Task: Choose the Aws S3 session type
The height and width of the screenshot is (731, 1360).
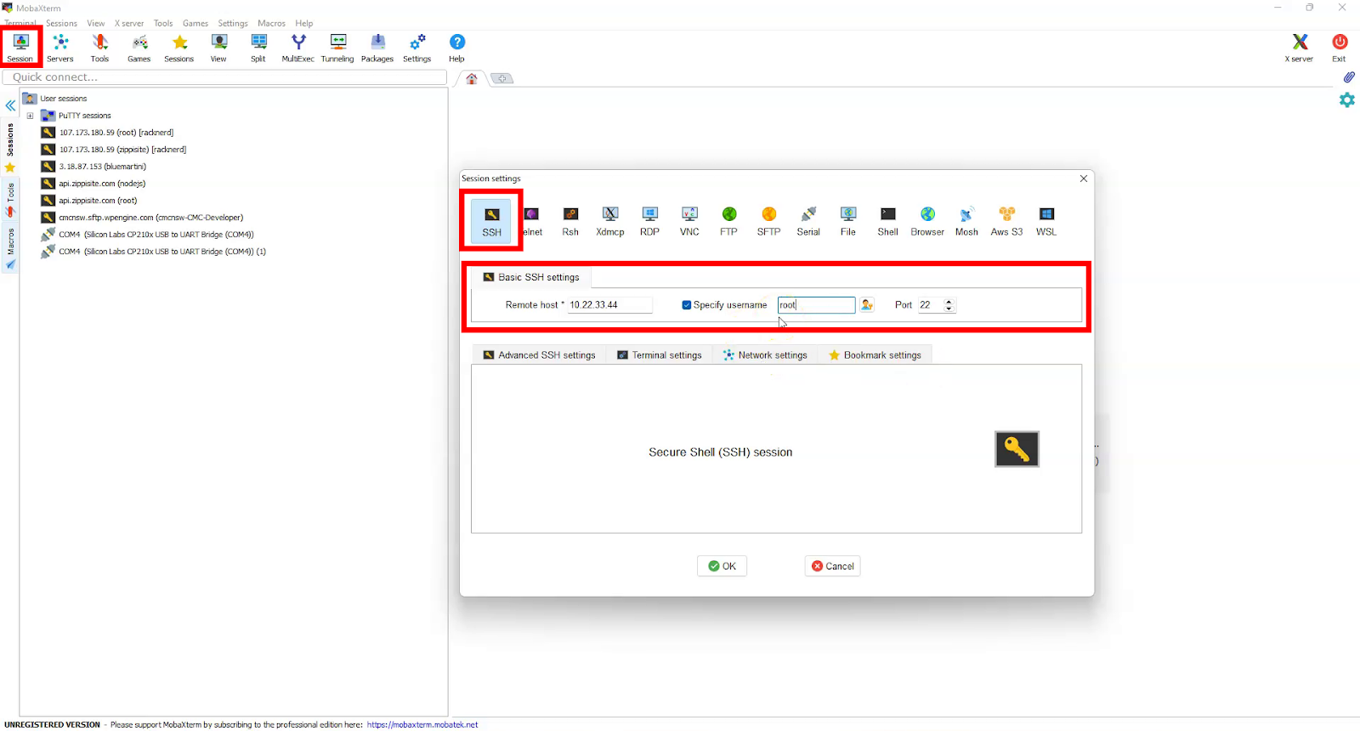Action: click(x=1007, y=221)
